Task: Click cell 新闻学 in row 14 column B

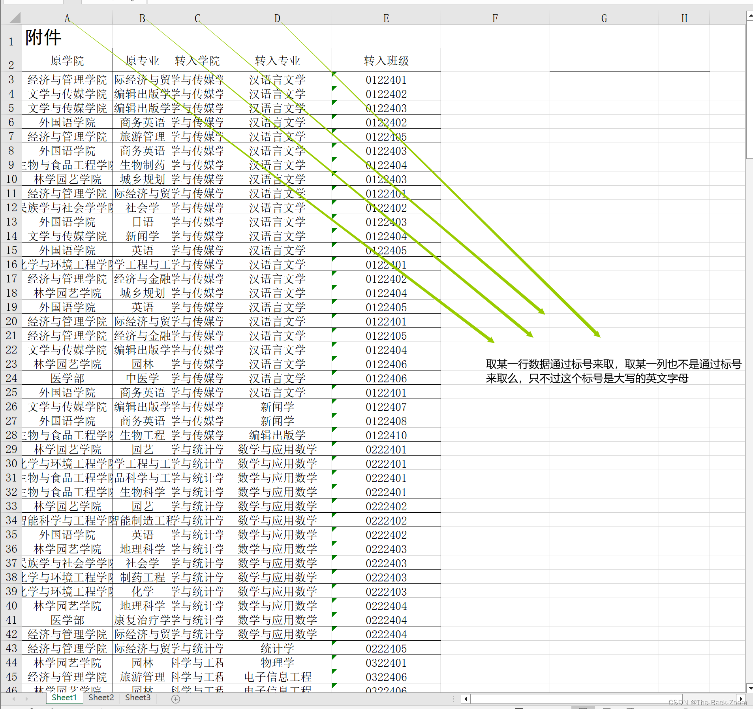Action: pyautogui.click(x=142, y=236)
